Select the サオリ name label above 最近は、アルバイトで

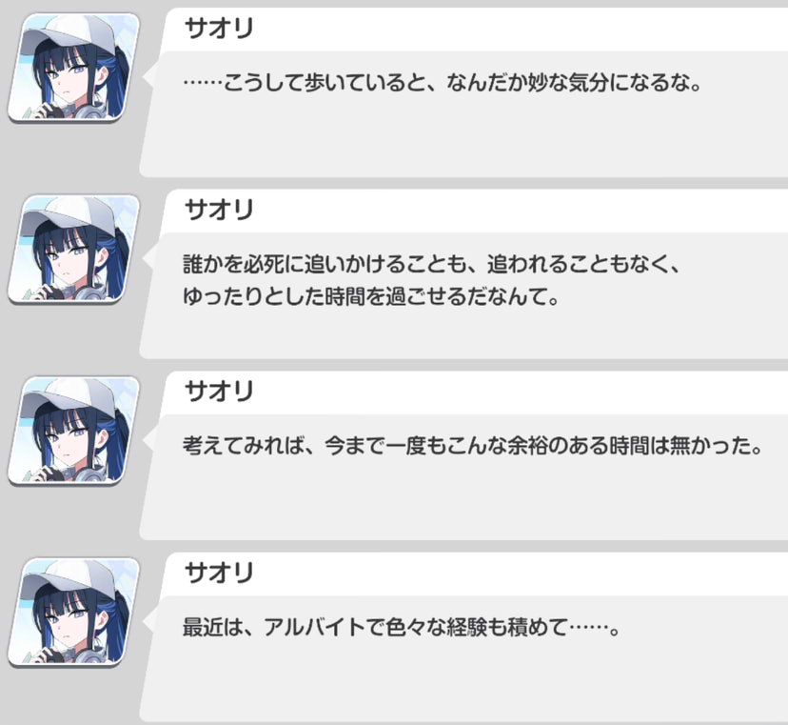[219, 574]
